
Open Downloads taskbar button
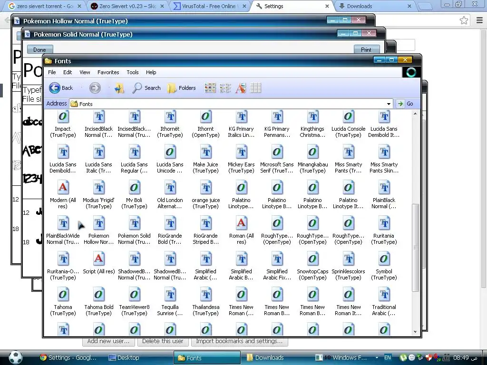pos(269,358)
